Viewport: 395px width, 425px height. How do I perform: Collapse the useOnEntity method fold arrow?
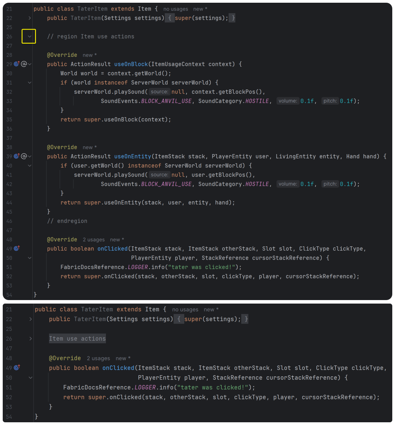tap(30, 156)
